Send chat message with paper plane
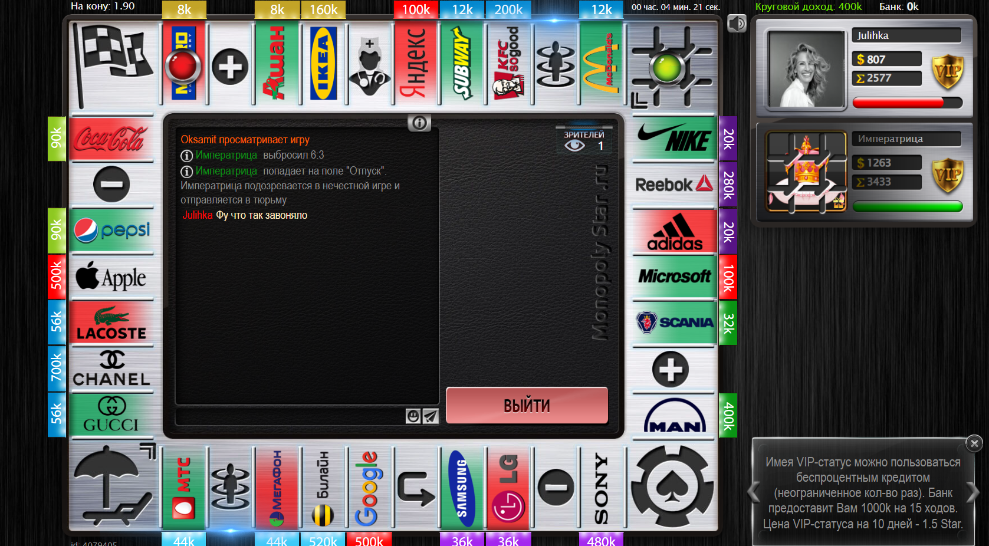 pos(431,416)
